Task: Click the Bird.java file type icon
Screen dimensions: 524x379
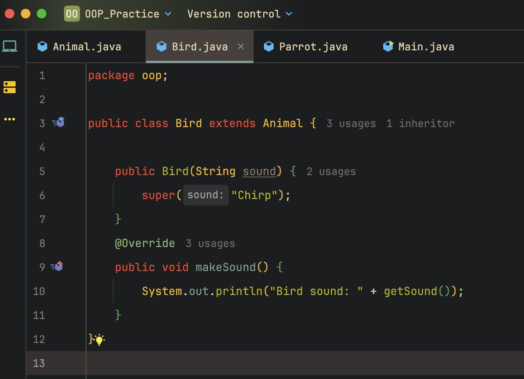Action: click(x=162, y=46)
